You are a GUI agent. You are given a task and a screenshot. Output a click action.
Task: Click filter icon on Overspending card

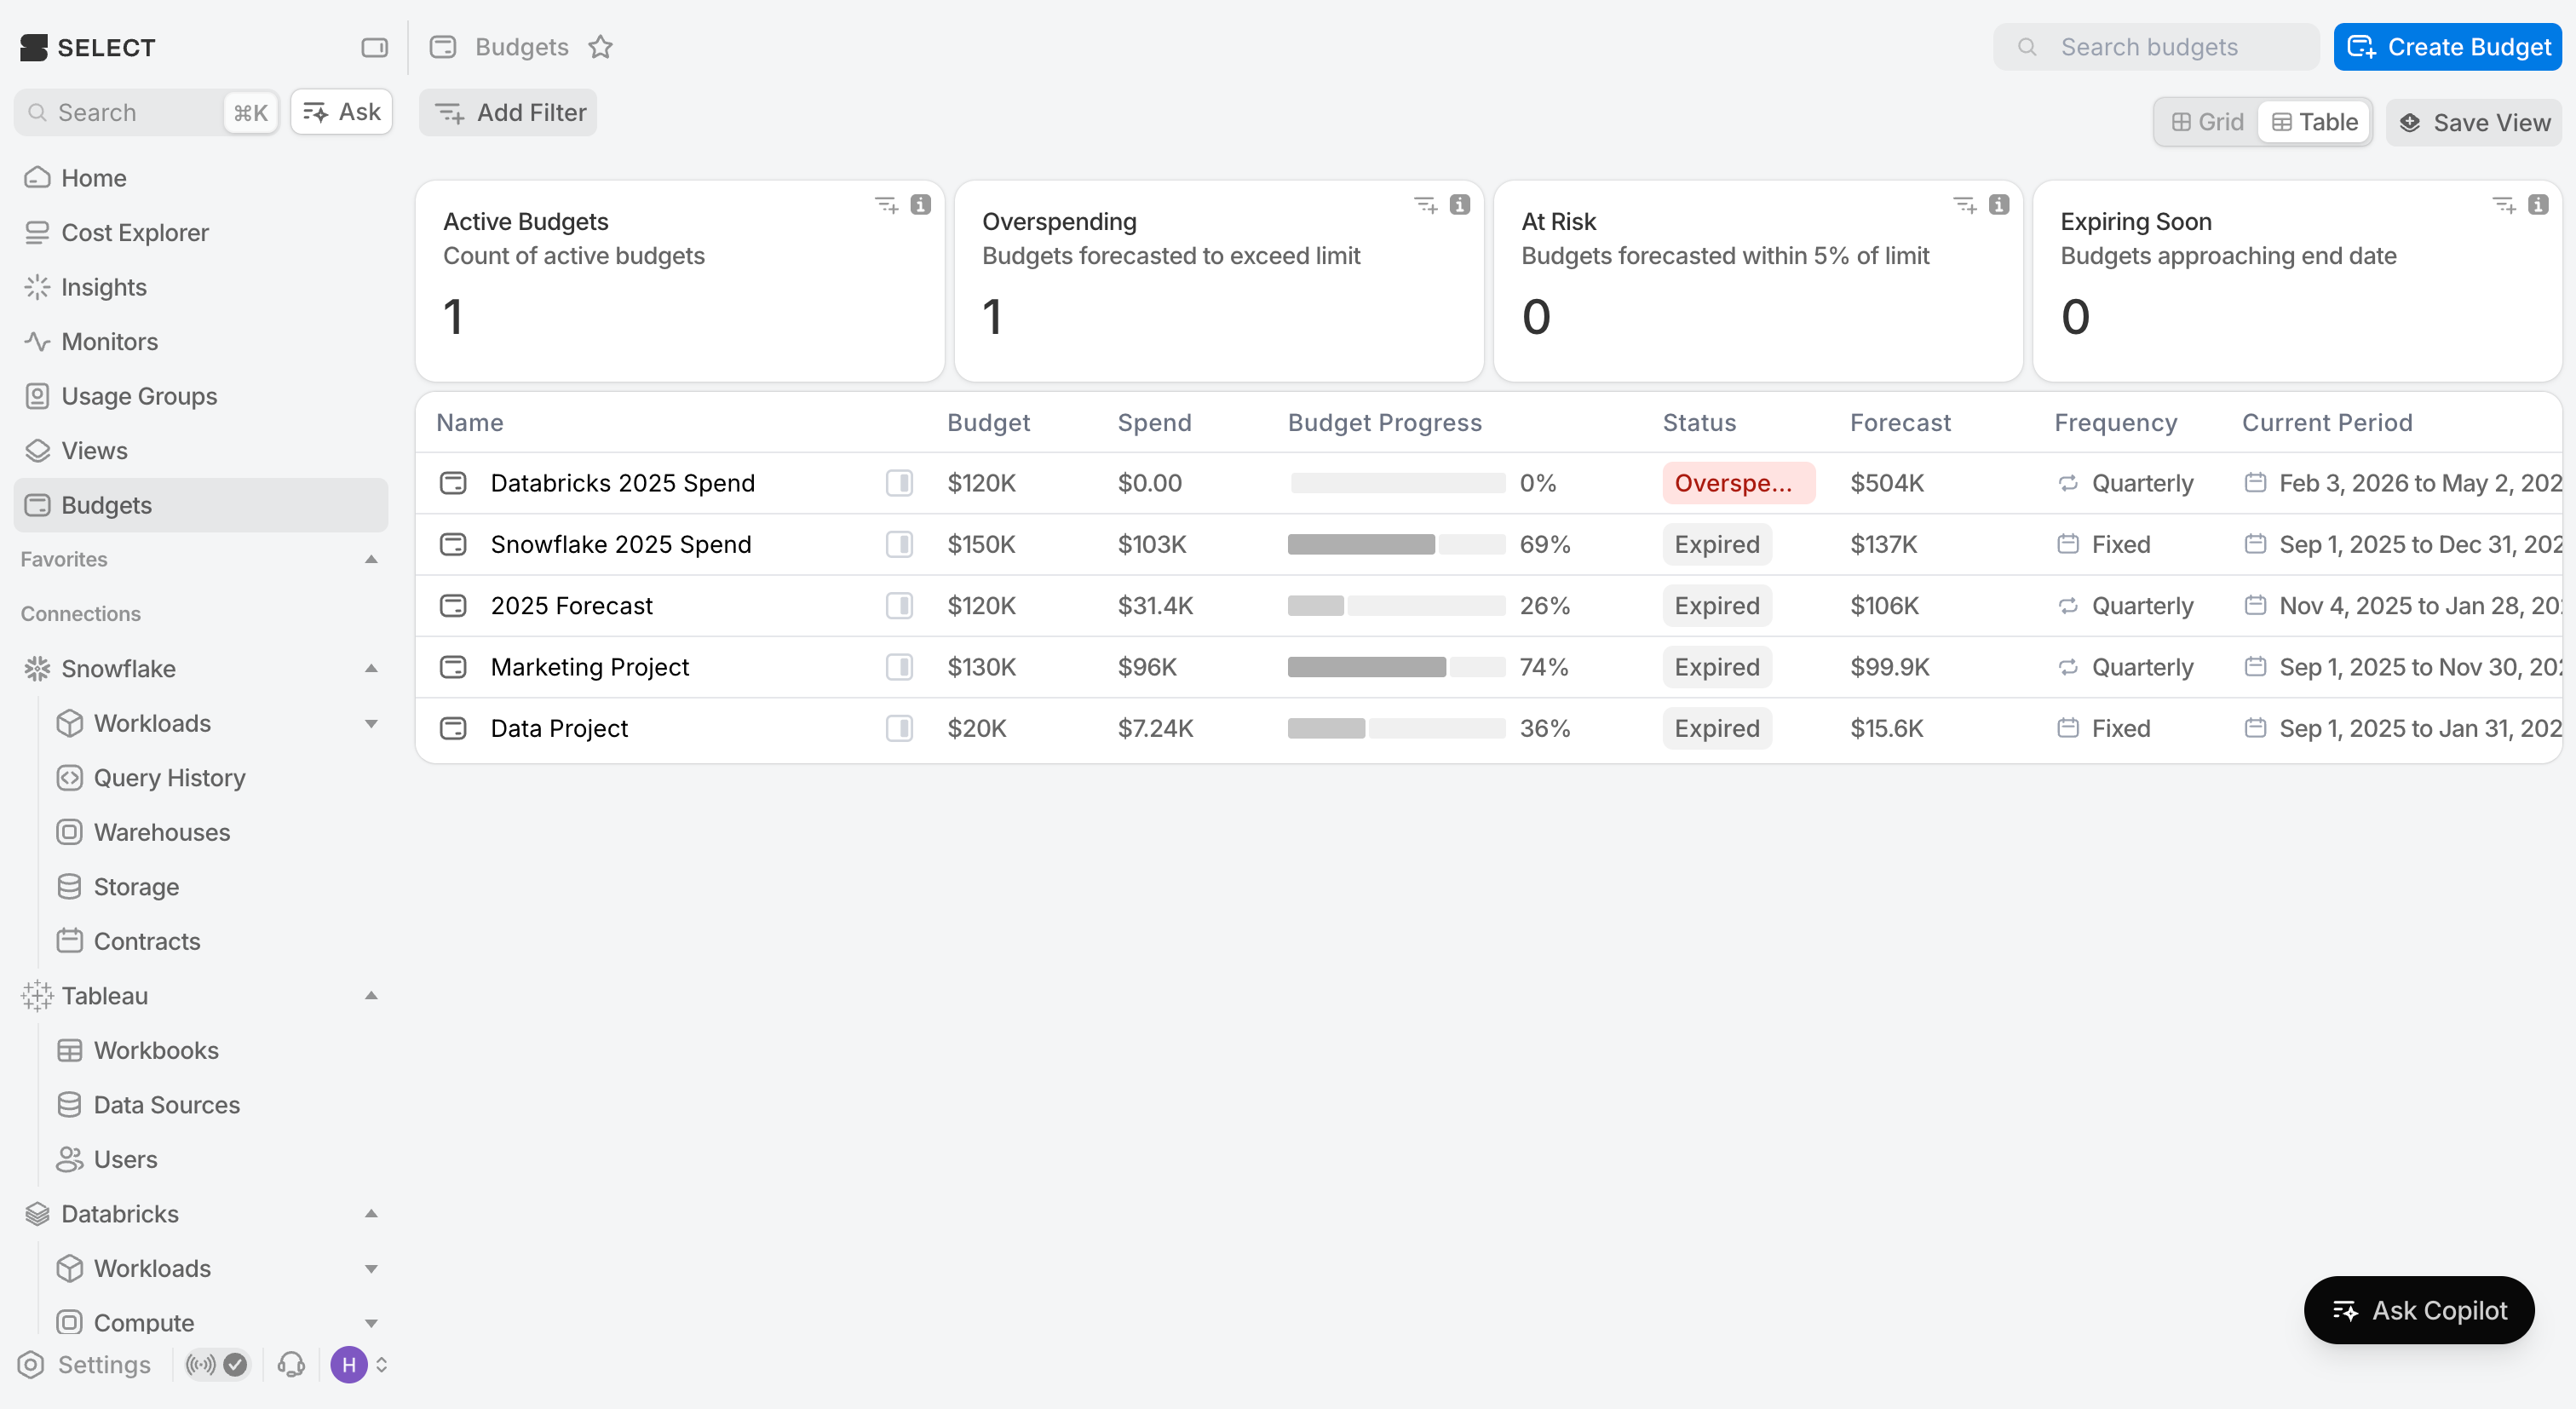pos(1425,205)
